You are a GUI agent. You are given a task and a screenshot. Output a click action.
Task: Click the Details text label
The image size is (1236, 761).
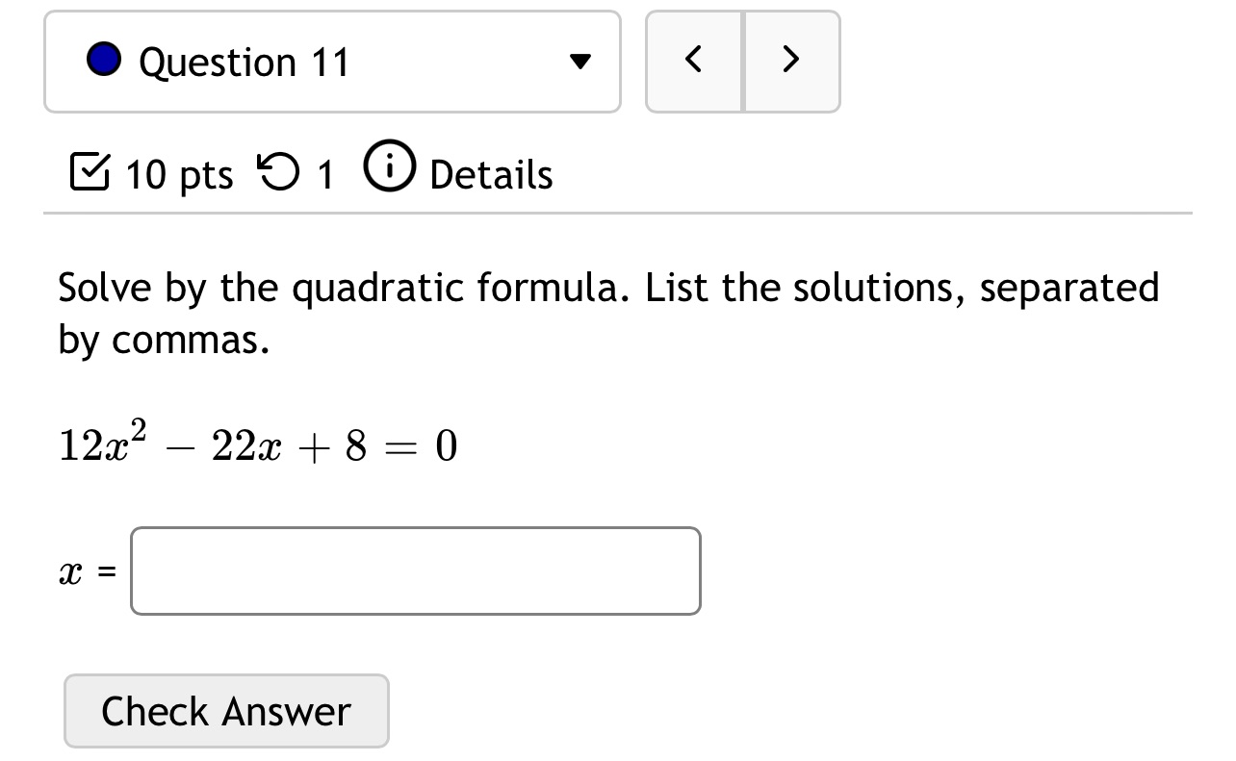point(491,174)
